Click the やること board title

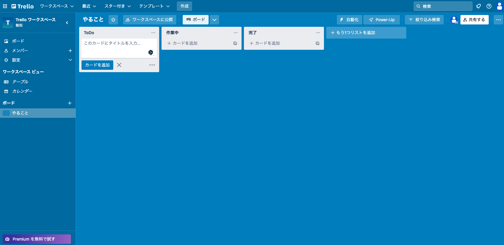pyautogui.click(x=93, y=20)
